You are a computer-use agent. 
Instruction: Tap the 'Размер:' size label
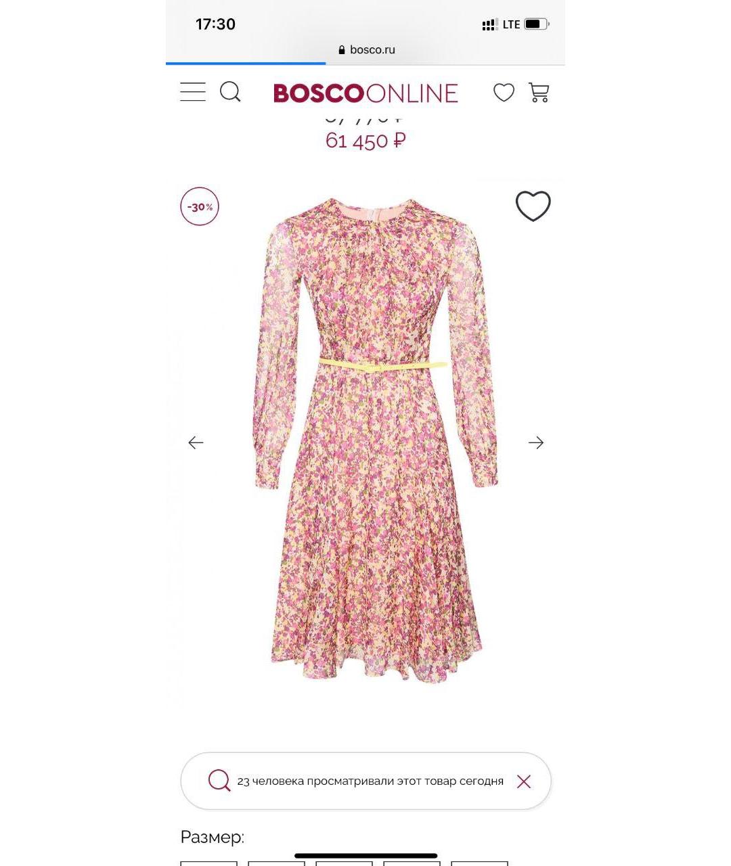[212, 837]
